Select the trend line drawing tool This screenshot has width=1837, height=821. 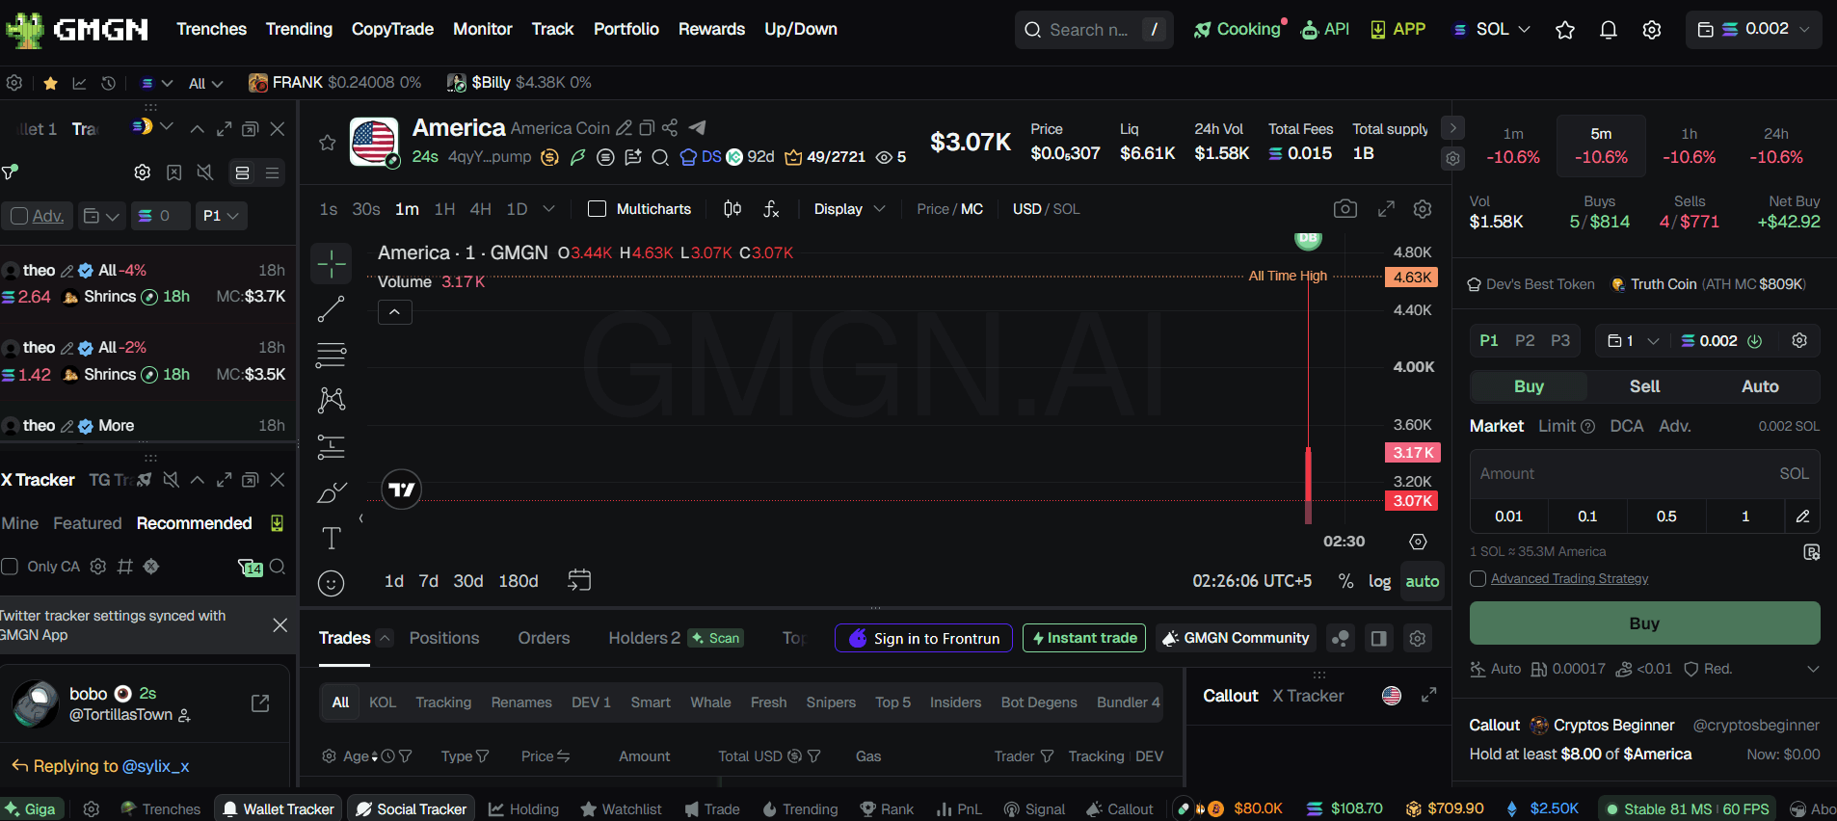331,309
